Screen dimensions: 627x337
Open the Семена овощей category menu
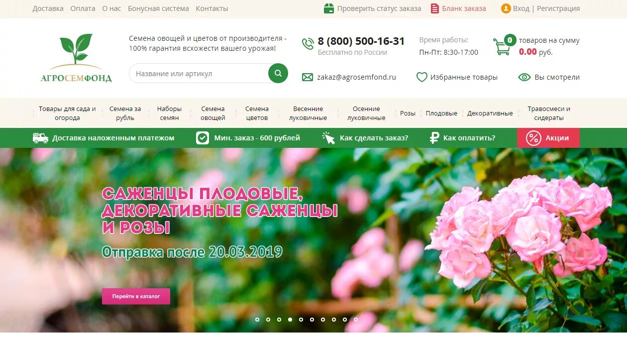pos(213,113)
